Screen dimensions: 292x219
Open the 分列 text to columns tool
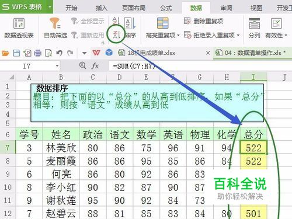click(254, 28)
